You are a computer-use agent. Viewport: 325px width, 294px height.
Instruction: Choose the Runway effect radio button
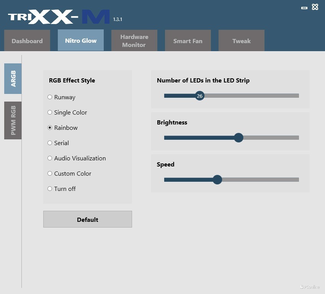[x=50, y=97]
